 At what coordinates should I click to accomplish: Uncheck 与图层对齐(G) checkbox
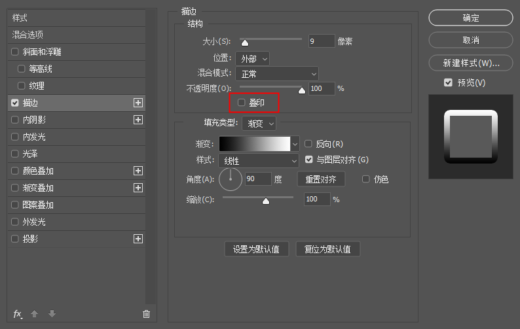click(x=308, y=160)
